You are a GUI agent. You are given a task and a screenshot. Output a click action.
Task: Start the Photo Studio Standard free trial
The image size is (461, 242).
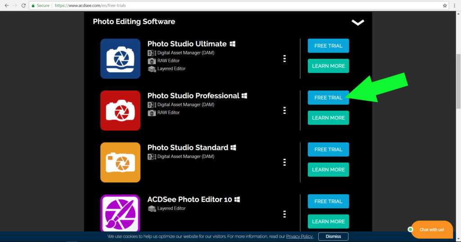pos(328,149)
